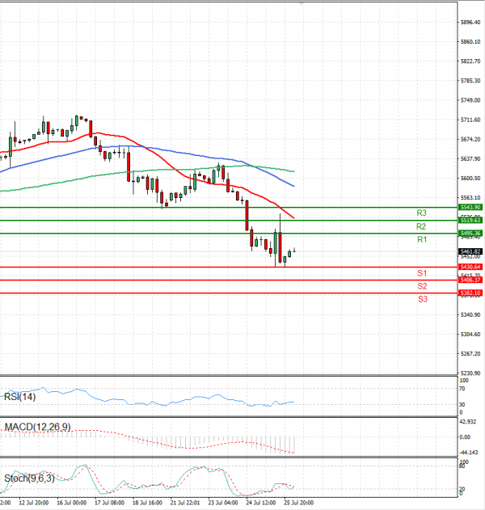Click the 5711.60 price axis value
485x510 pixels.
470,120
